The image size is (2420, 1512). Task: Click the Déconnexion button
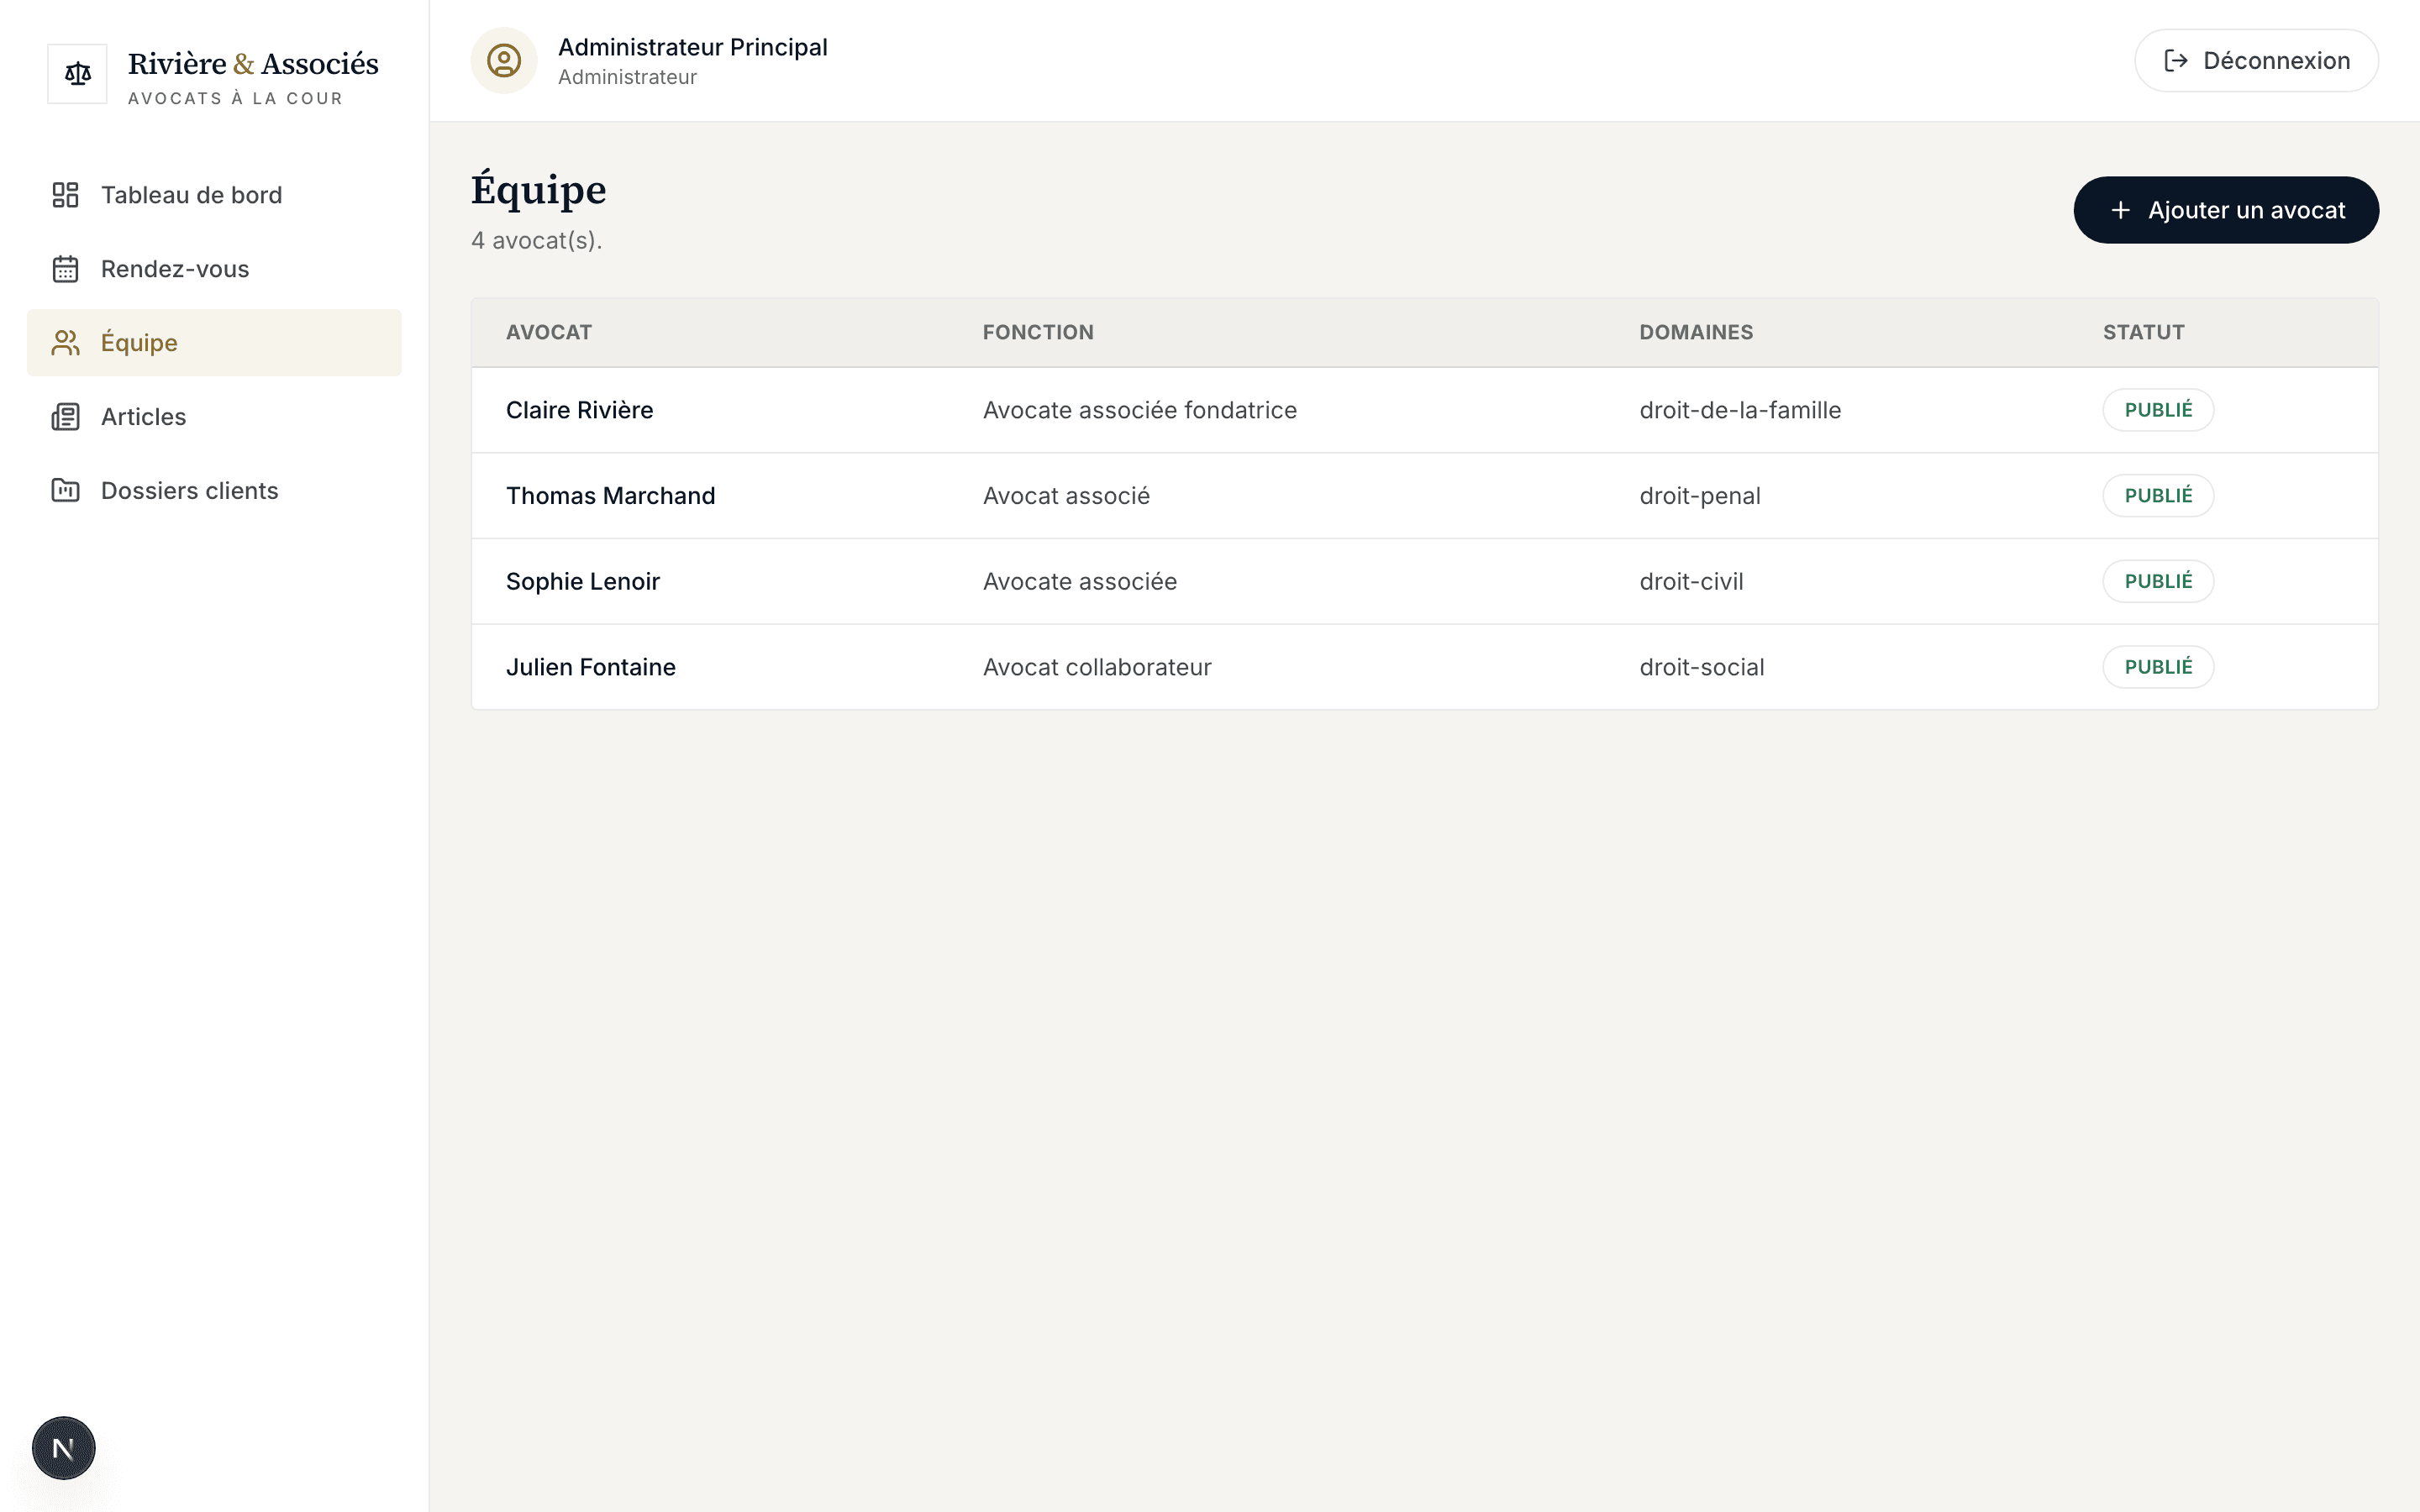(x=2256, y=61)
